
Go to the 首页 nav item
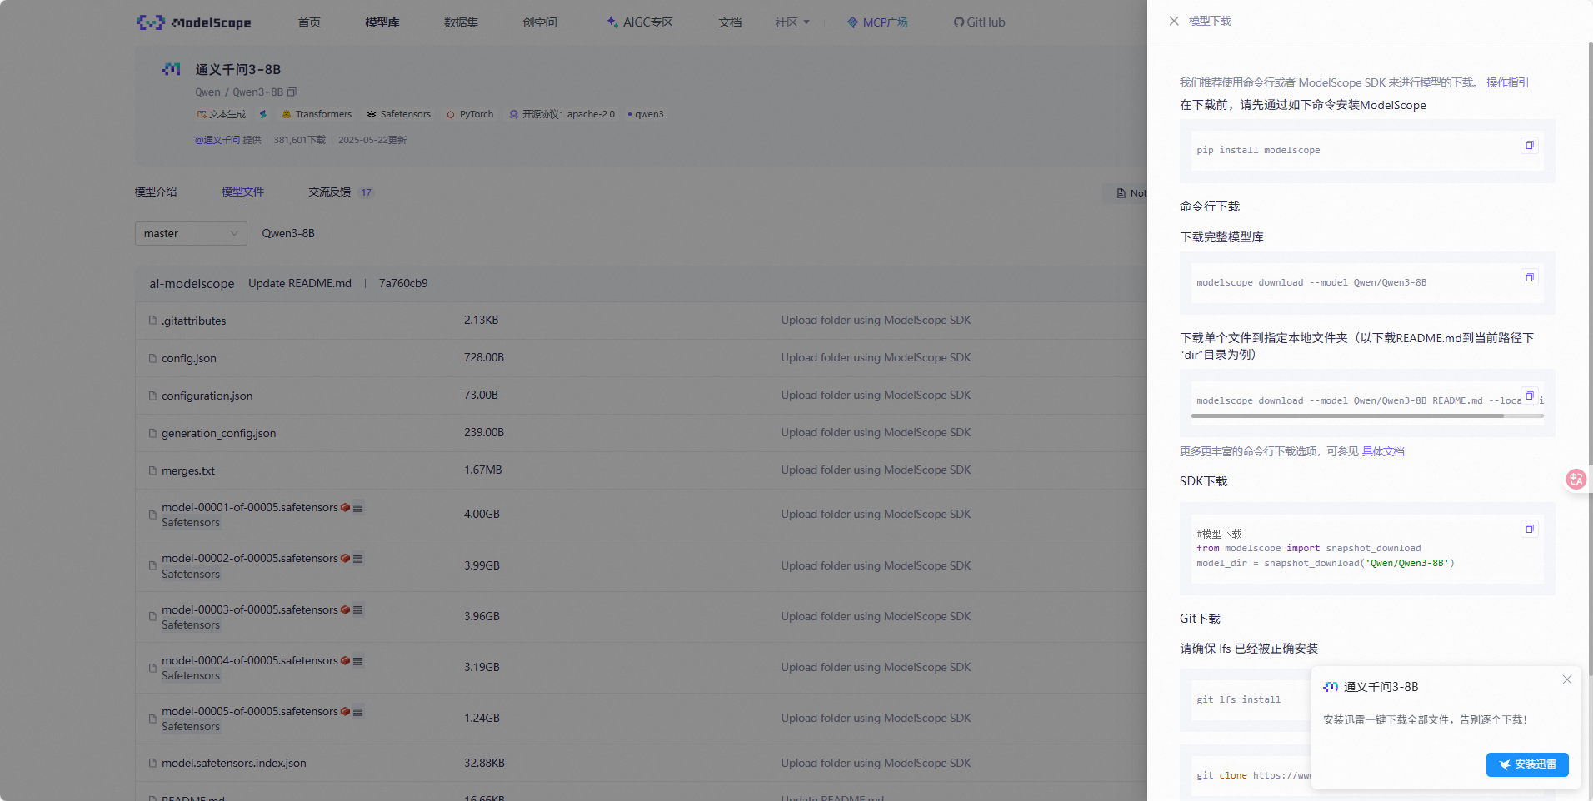click(x=309, y=22)
